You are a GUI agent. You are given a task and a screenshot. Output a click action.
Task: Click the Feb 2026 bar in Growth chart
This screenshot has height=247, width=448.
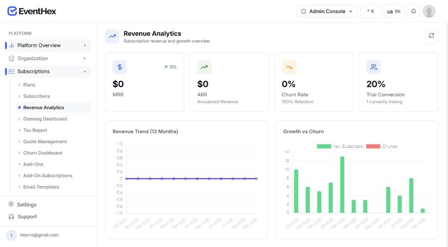coord(342,185)
